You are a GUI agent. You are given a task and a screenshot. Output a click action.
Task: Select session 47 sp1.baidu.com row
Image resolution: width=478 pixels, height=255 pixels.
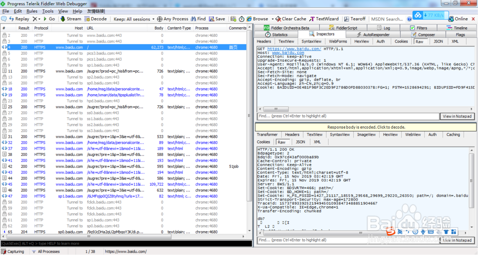point(124,196)
